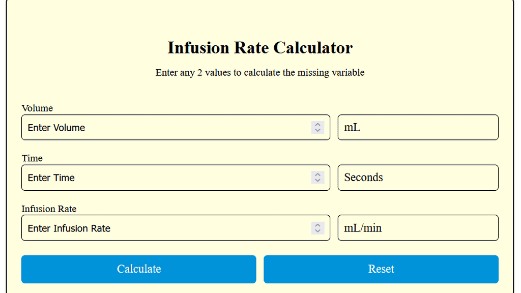
Task: Select the Infusion Rate field label
Action: 49,209
